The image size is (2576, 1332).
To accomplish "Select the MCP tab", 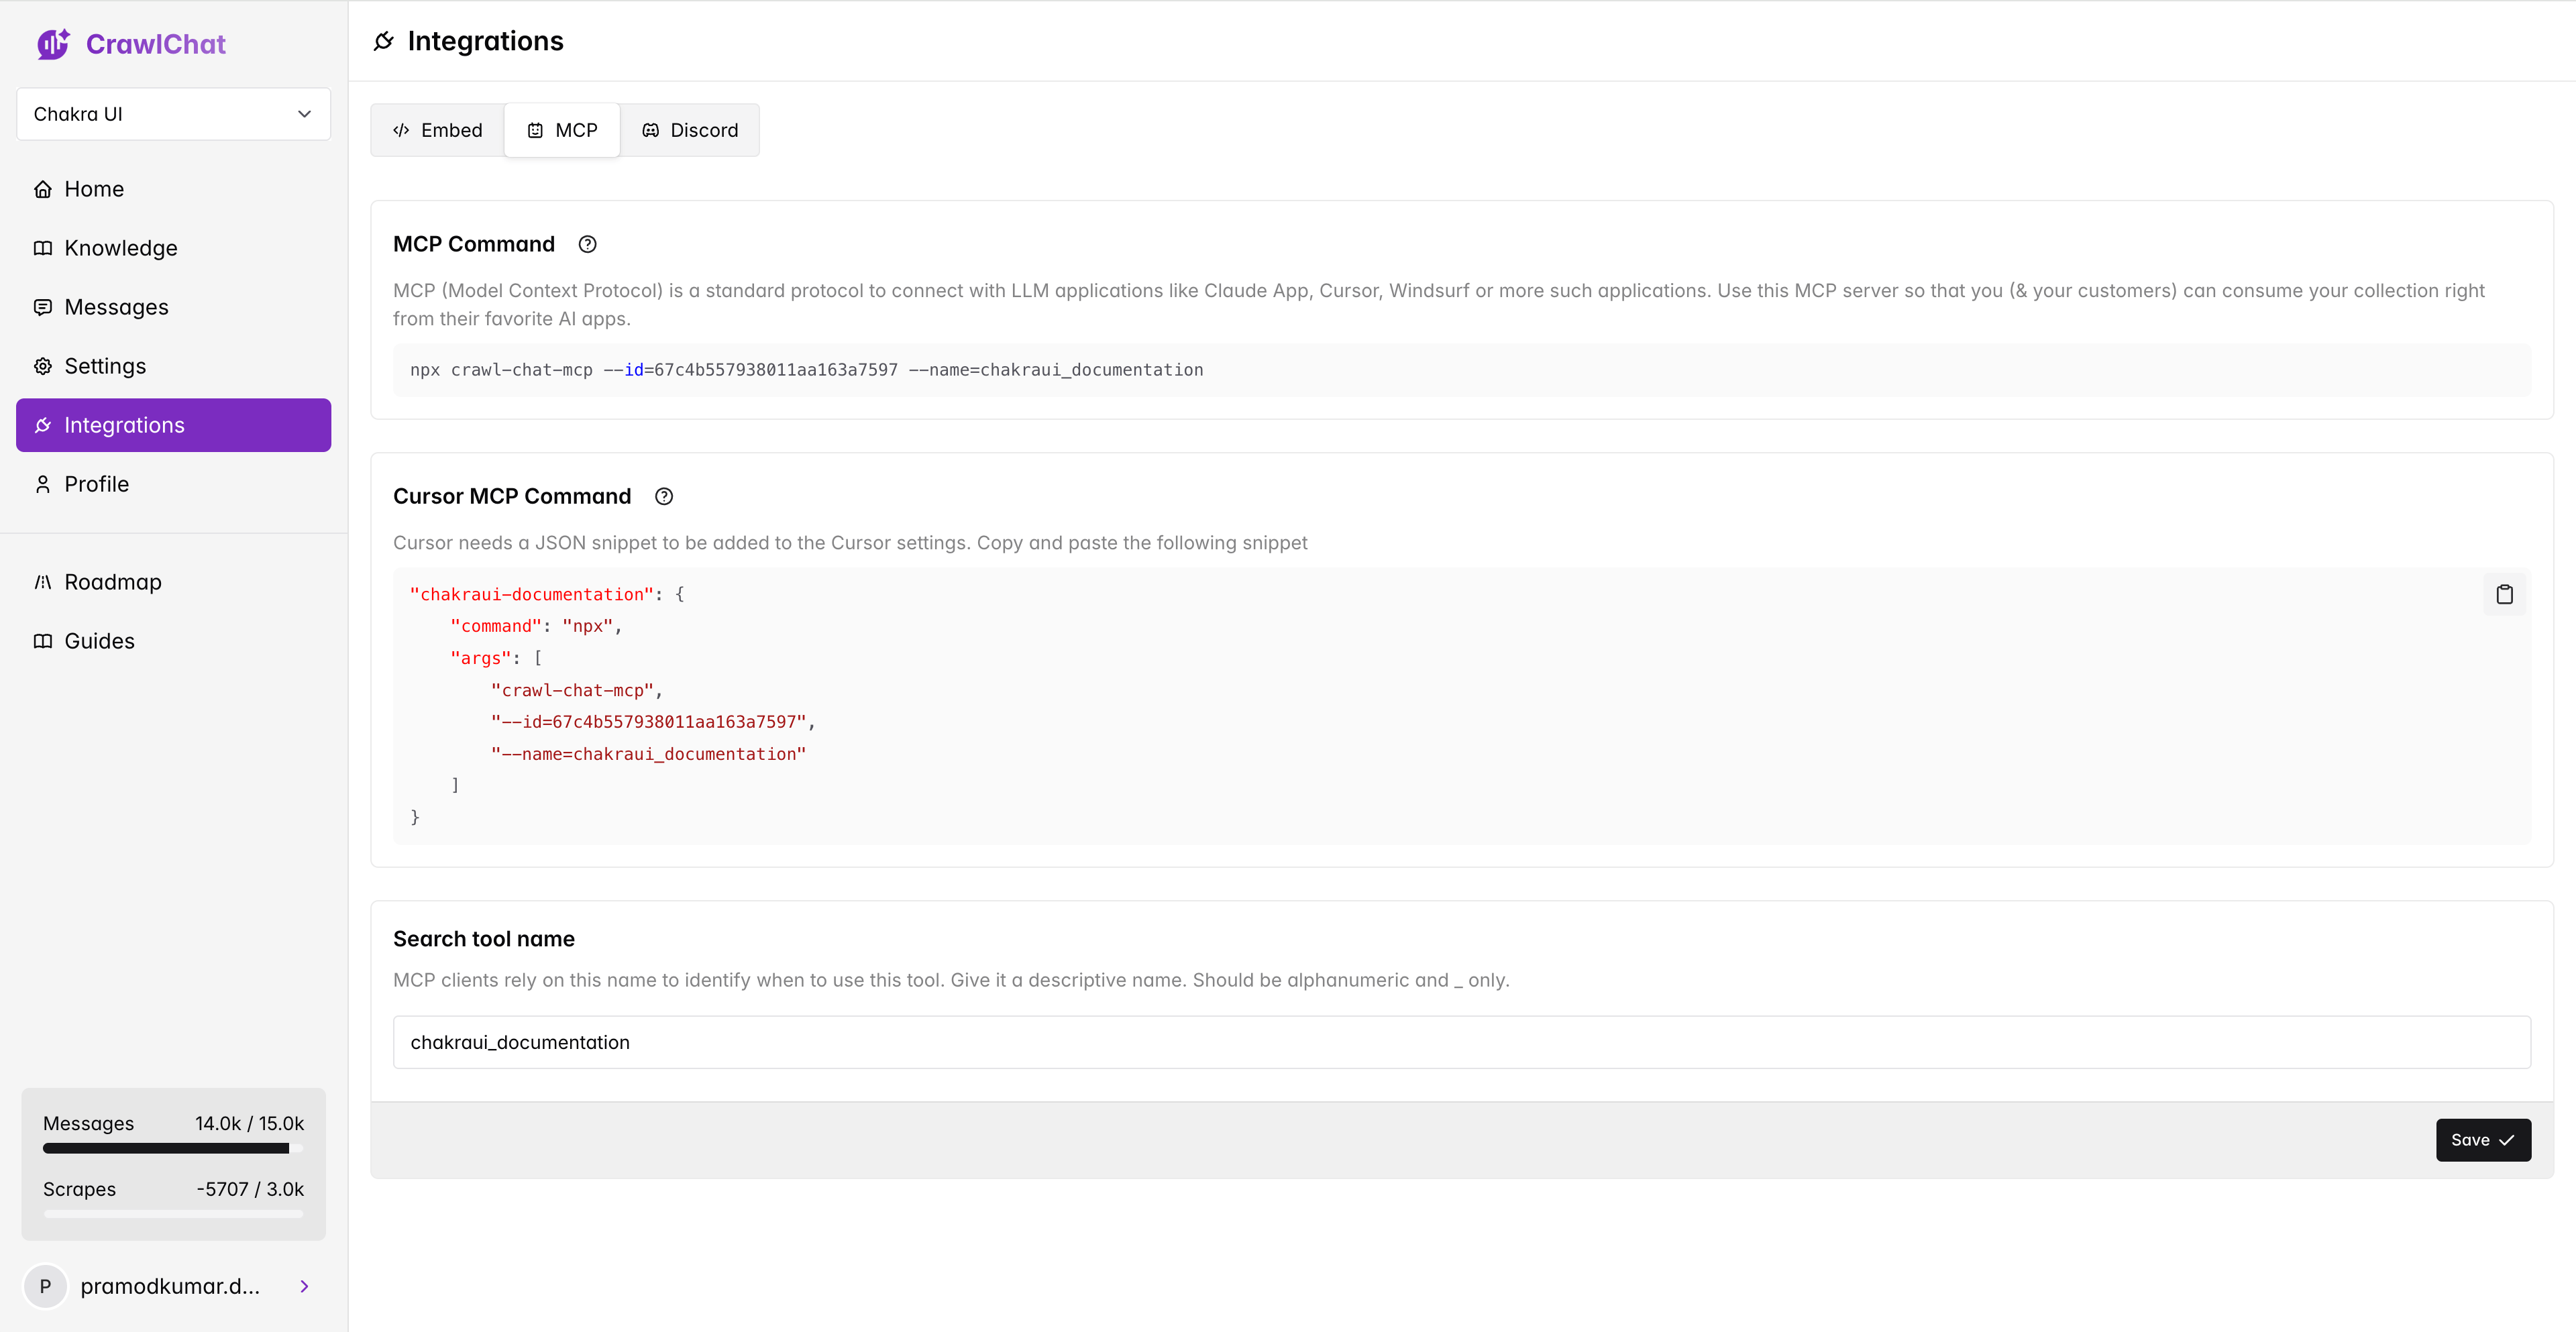I will [562, 130].
